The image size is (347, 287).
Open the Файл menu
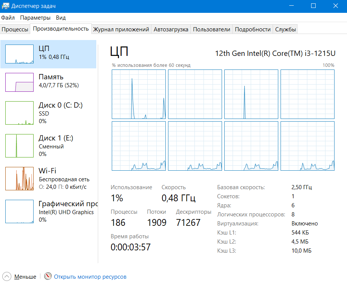pyautogui.click(x=8, y=18)
